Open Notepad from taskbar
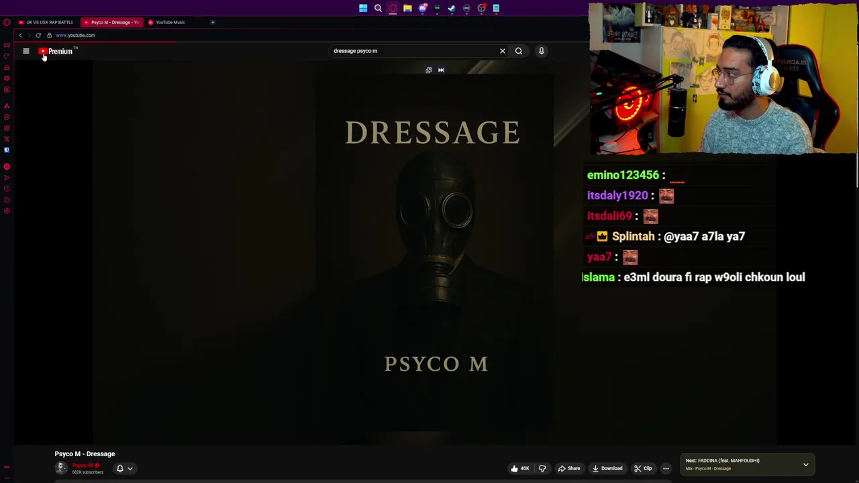Viewport: 859px width, 483px height. point(496,8)
